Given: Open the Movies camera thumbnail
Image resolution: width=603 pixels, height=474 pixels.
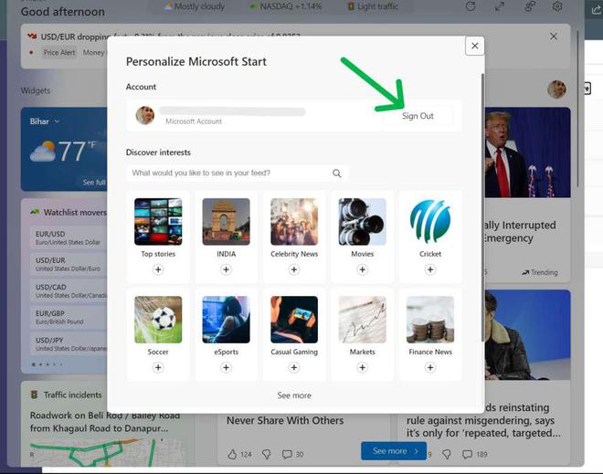Looking at the screenshot, I should coord(363,221).
